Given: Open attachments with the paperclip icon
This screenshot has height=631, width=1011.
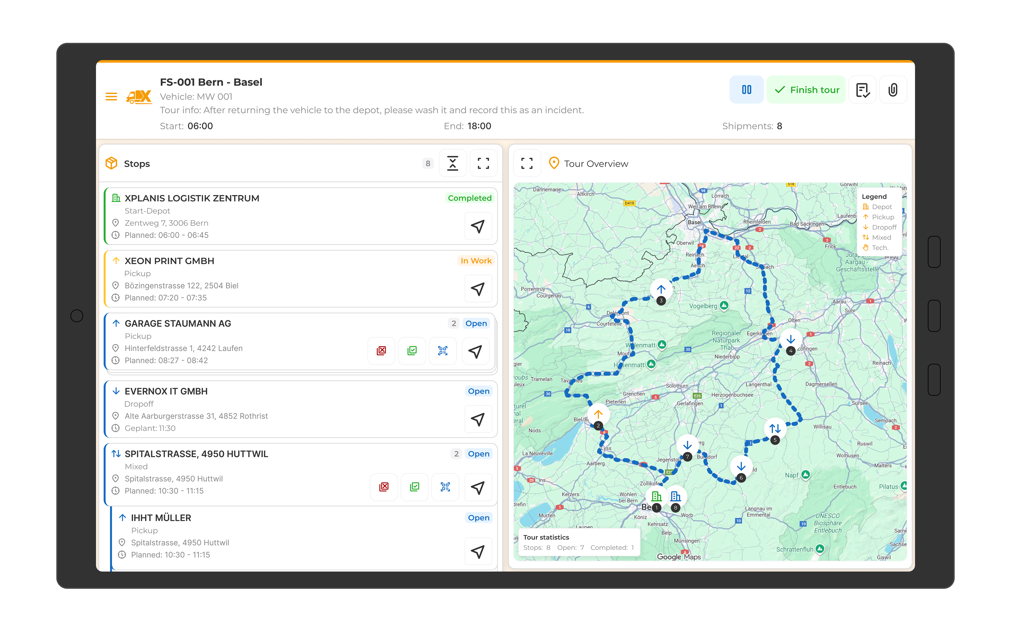Looking at the screenshot, I should [x=893, y=90].
